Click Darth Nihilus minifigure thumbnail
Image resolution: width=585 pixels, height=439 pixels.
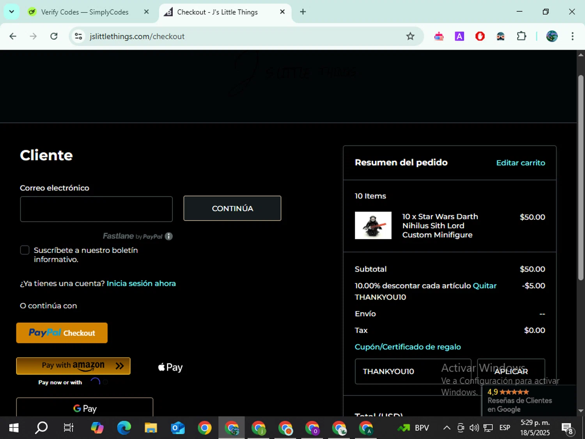click(x=373, y=225)
